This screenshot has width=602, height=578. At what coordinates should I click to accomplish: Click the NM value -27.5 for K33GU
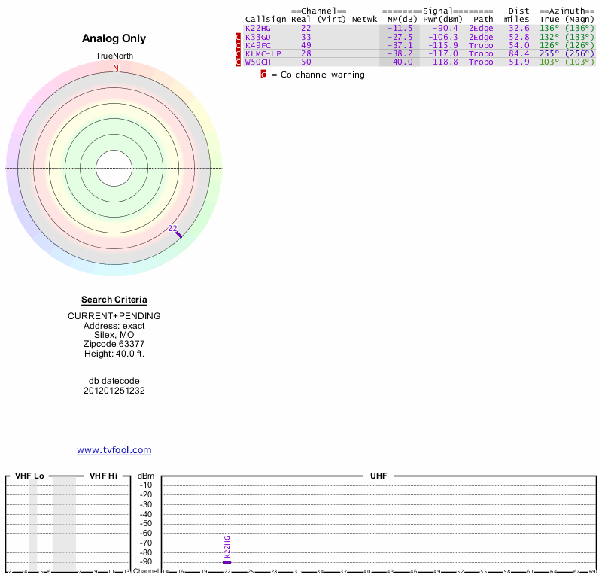tap(400, 37)
